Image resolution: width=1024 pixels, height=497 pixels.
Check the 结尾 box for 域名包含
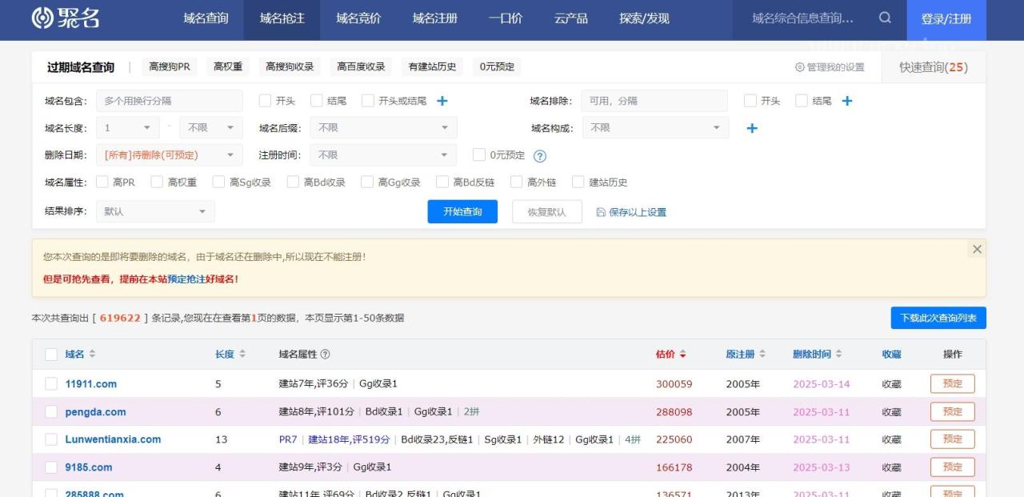click(x=316, y=101)
